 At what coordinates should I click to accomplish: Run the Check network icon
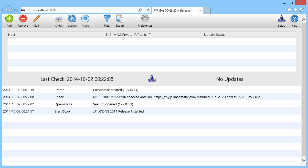pos(59,18)
